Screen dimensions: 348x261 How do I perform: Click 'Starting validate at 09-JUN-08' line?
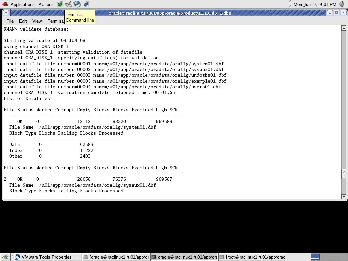[45, 41]
